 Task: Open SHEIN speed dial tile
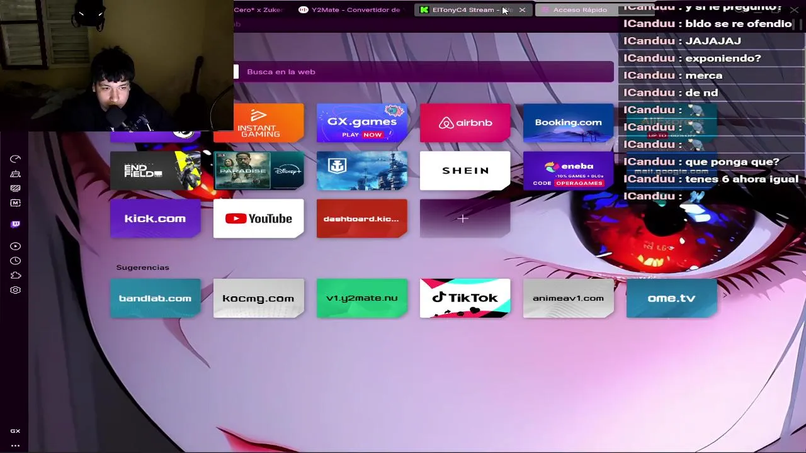click(465, 171)
